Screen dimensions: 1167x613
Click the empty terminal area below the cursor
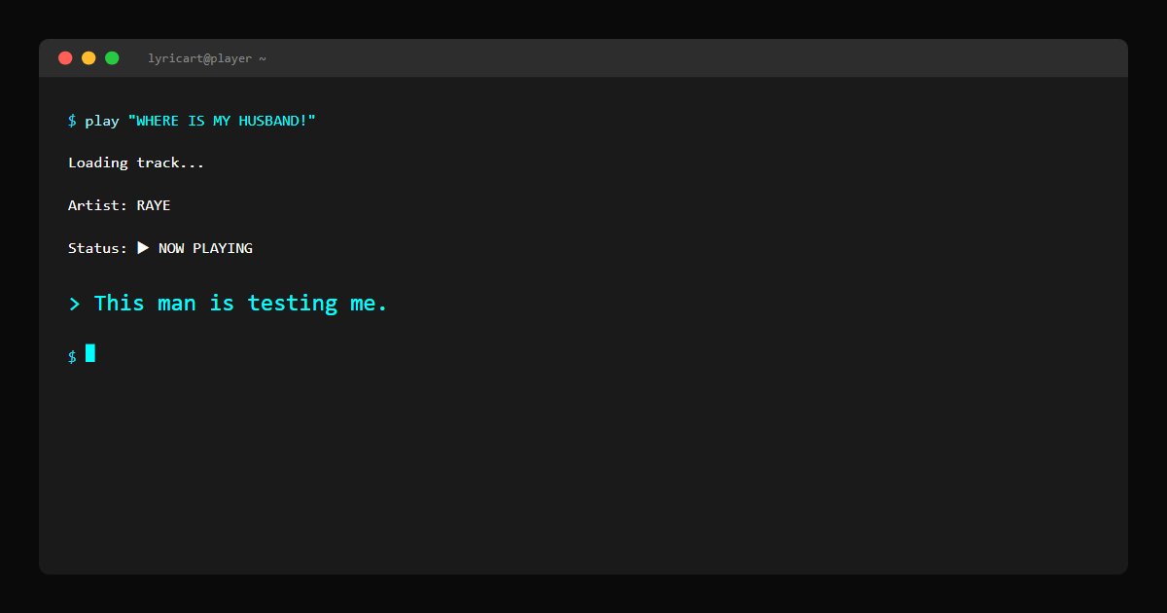583,467
